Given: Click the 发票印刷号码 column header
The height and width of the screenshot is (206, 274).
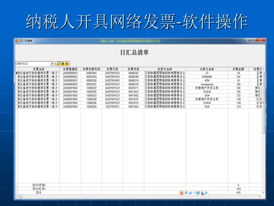Looking at the screenshot, I should pyautogui.click(x=92, y=69).
